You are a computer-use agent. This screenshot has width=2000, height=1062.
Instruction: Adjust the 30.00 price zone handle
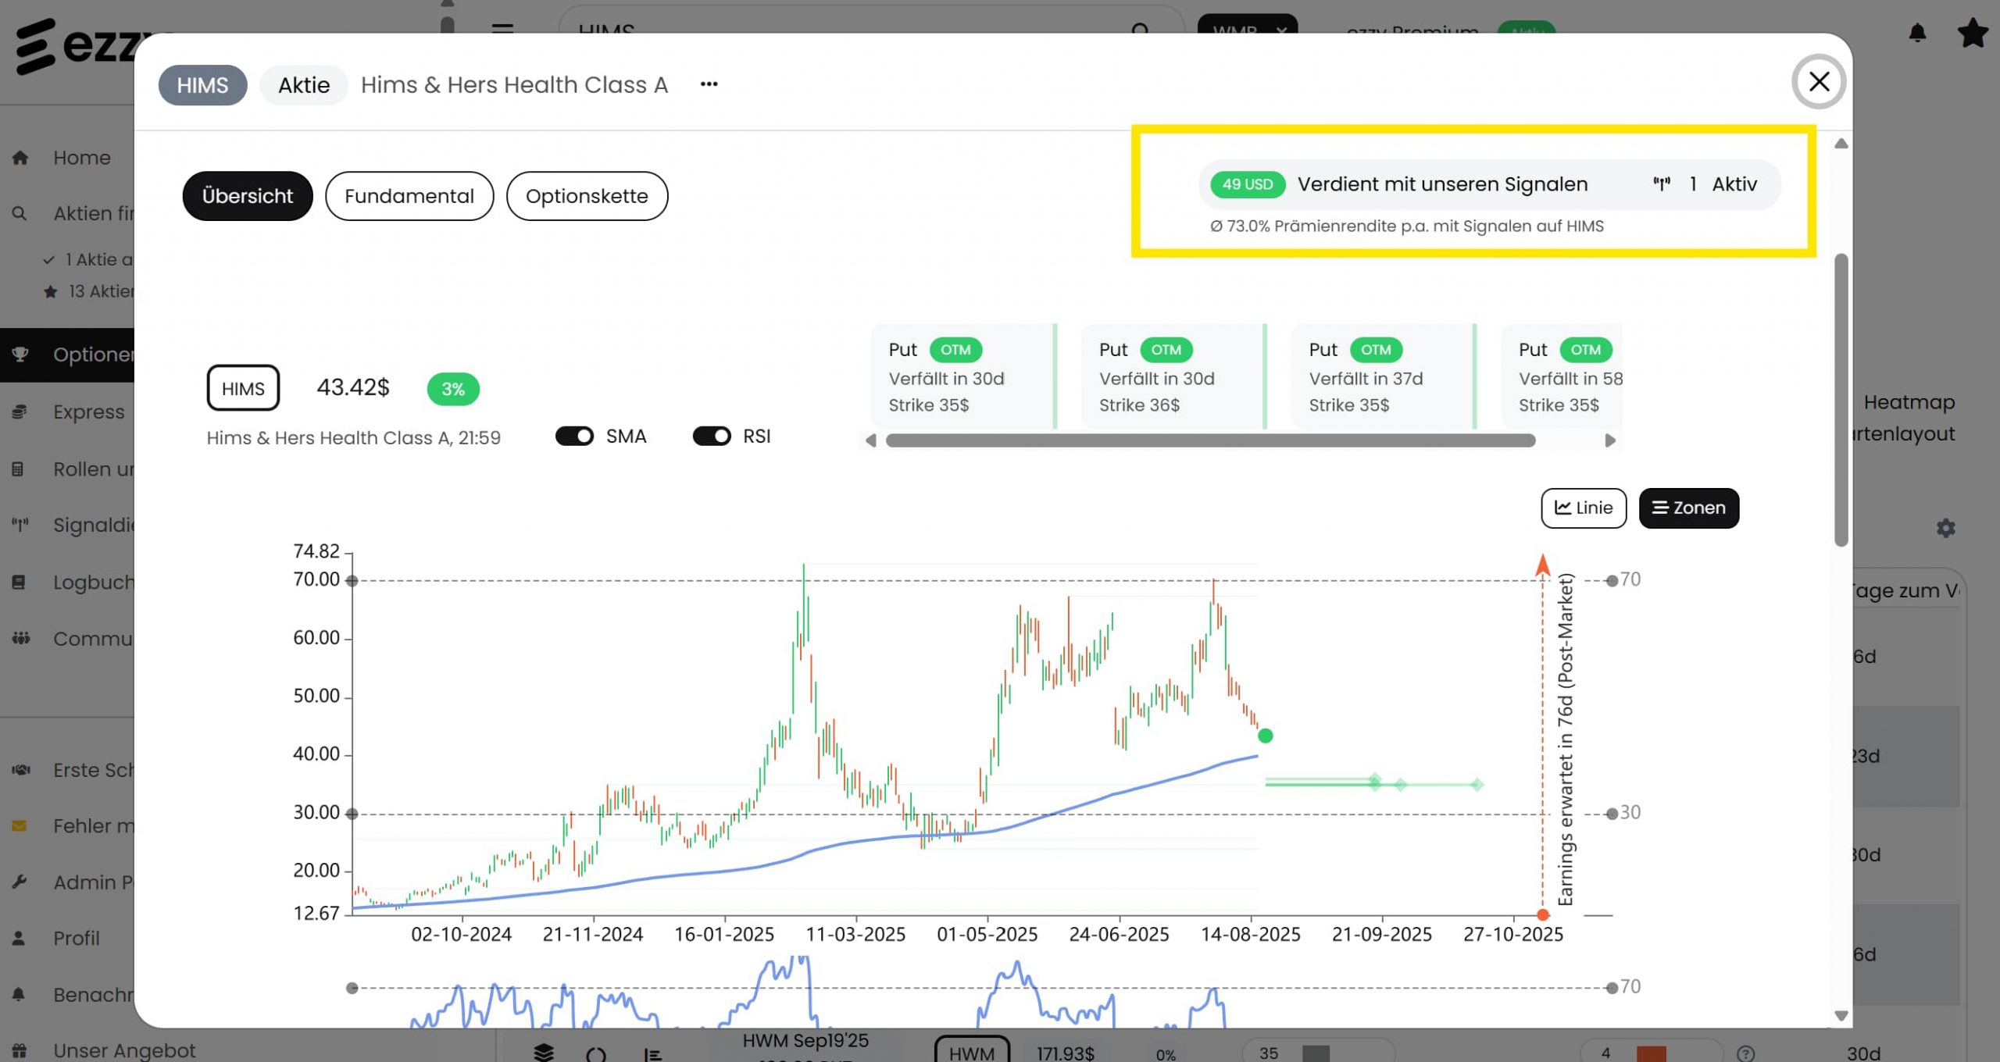[352, 814]
